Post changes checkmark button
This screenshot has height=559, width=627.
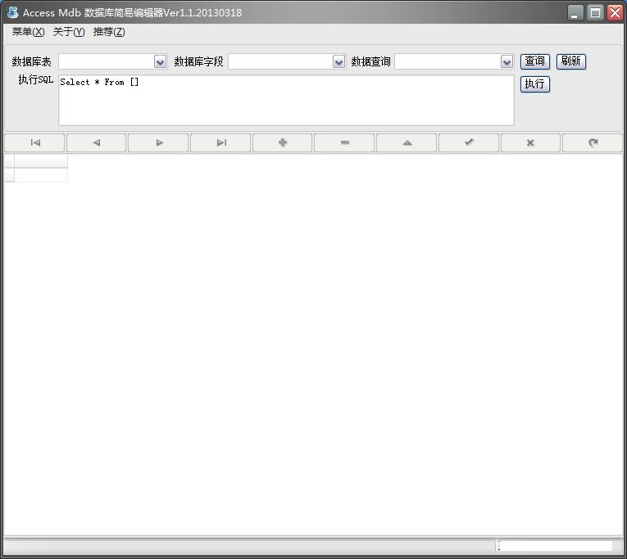pos(469,143)
